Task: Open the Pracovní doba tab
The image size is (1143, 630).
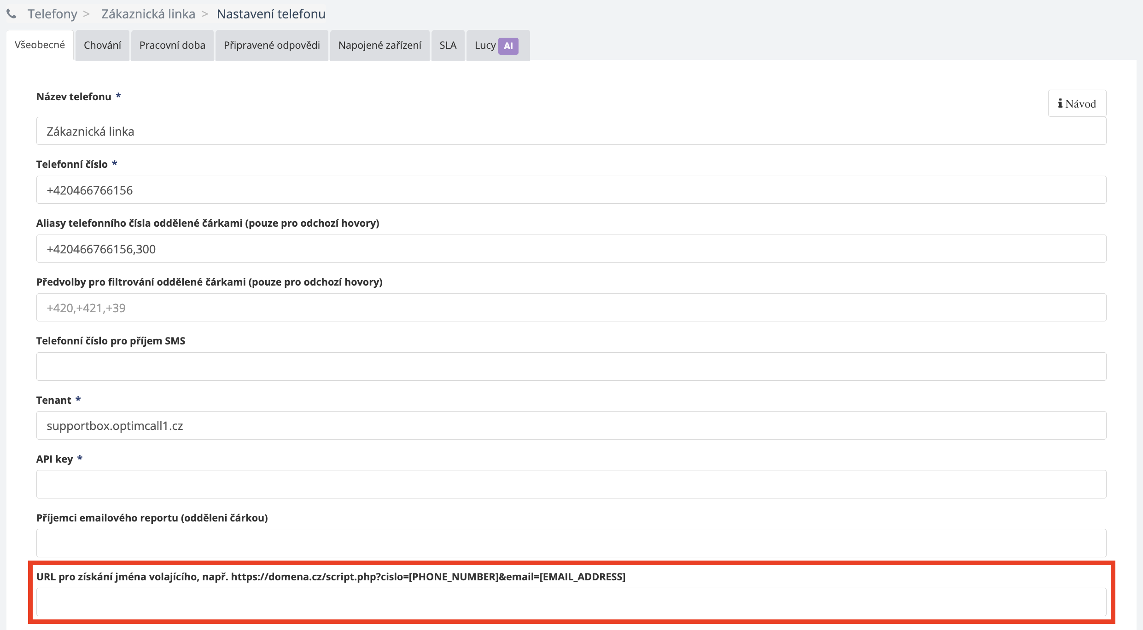Action: coord(172,45)
